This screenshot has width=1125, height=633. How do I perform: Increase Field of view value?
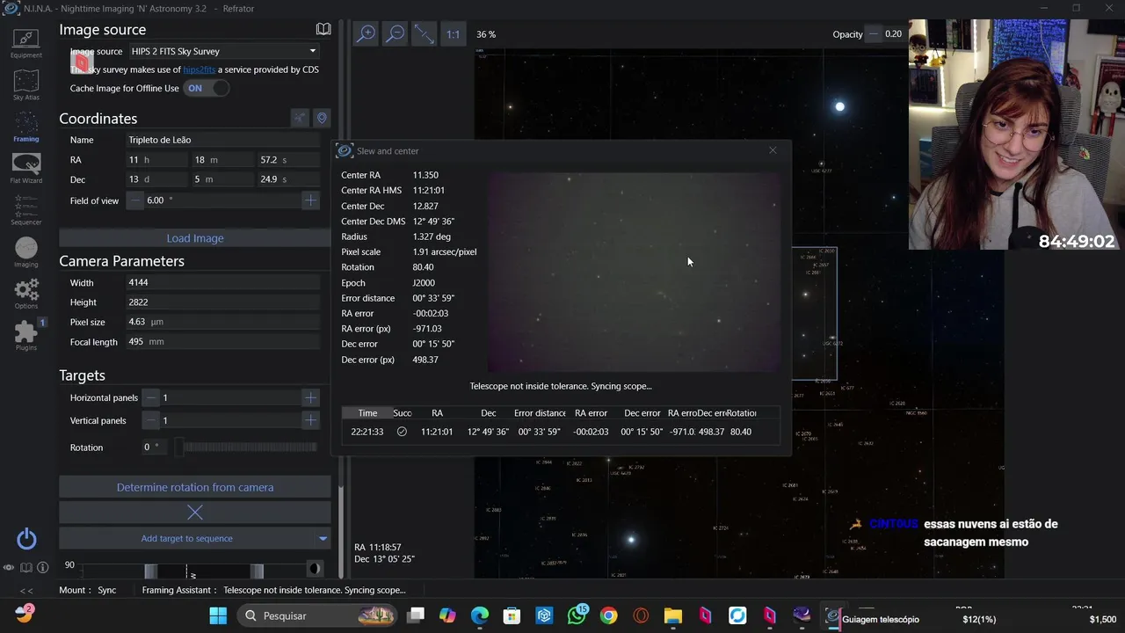(x=310, y=200)
